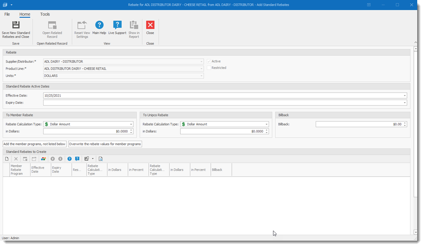Switch to the Tools tab
Viewport: 424px width, 247px height.
45,14
